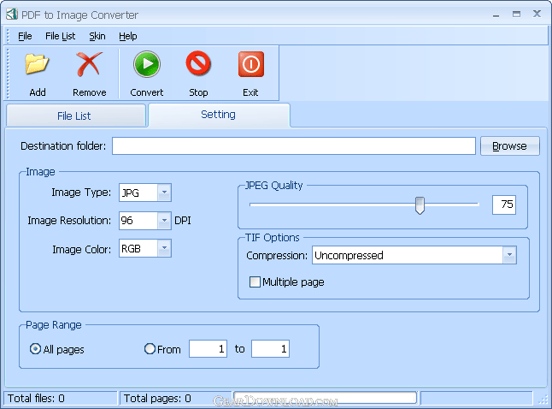Image resolution: width=552 pixels, height=409 pixels.
Task: Click the red Exit power icon
Action: coord(250,64)
